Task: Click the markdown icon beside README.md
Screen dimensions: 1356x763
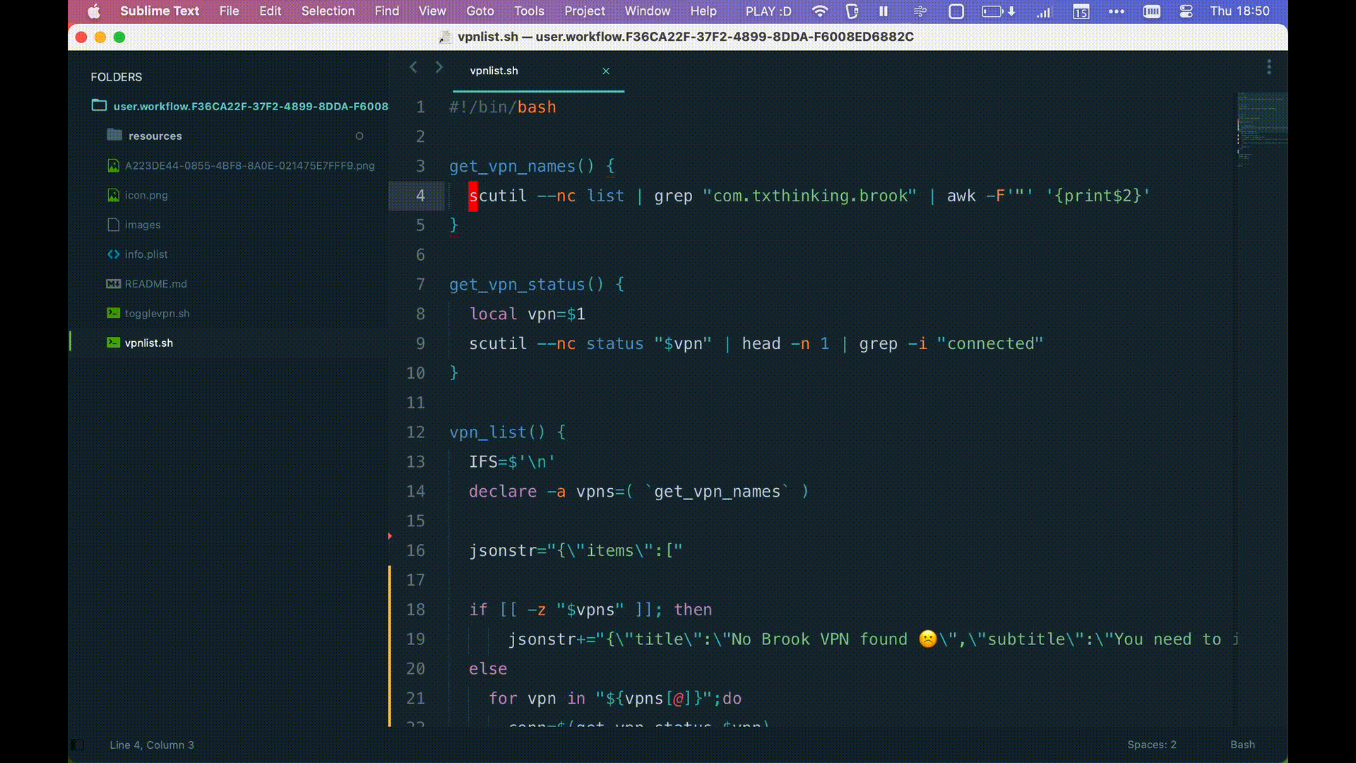Action: pos(113,284)
